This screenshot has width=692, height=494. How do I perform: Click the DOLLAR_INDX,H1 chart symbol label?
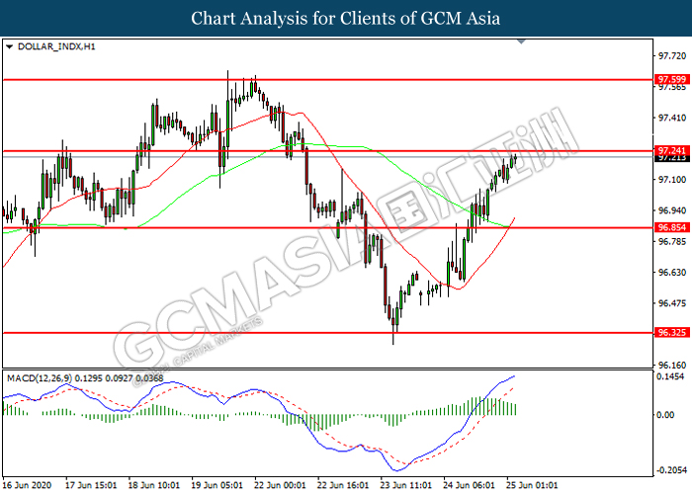(x=56, y=46)
